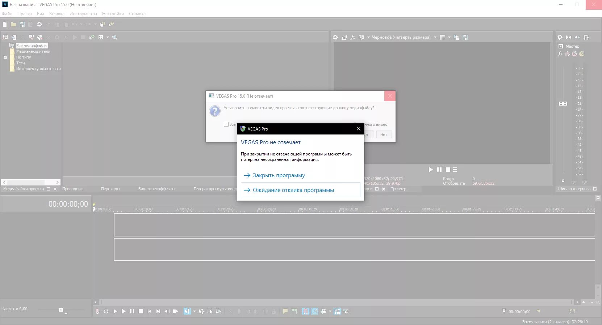
Task: Click the Play button in the video preview
Action: pos(431,170)
